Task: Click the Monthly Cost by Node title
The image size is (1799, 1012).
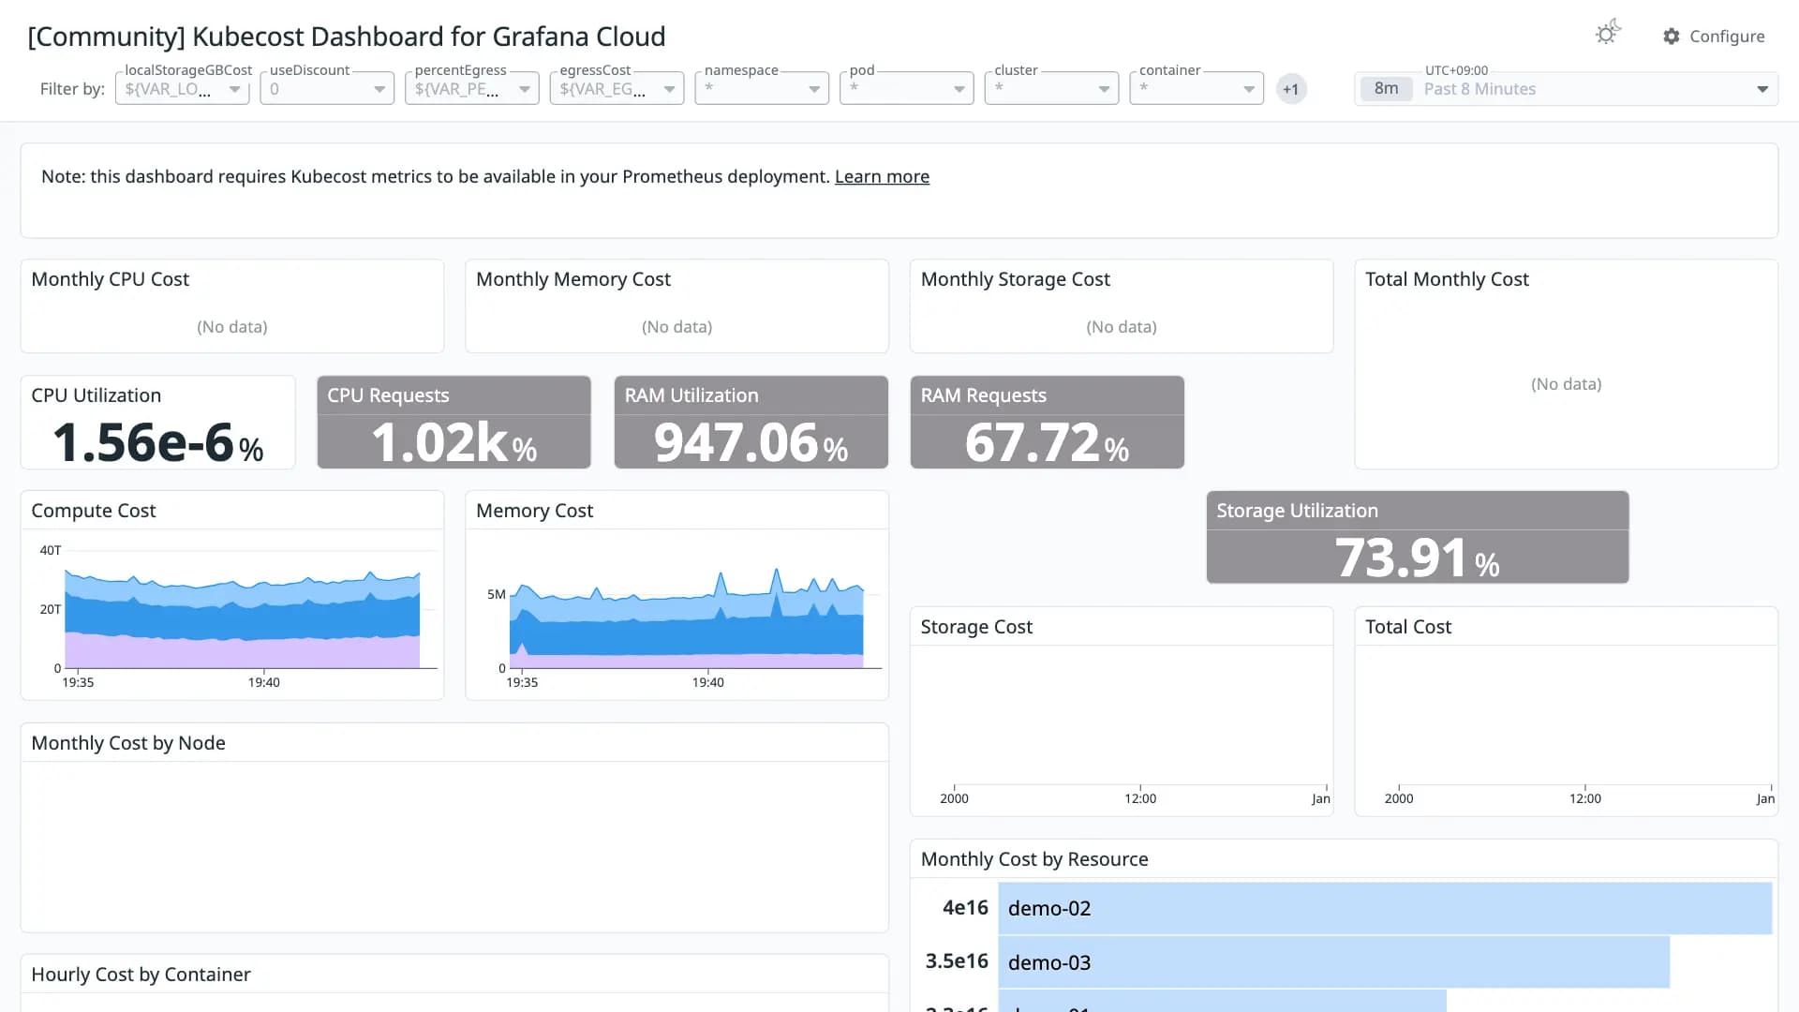Action: (128, 743)
